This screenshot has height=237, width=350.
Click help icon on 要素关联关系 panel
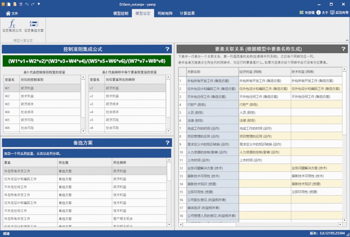click(343, 49)
